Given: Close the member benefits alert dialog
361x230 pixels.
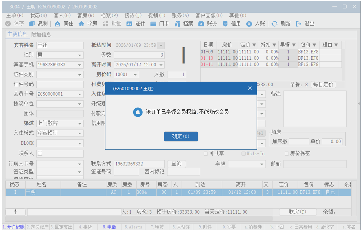Looking at the screenshot, I should pos(250,88).
